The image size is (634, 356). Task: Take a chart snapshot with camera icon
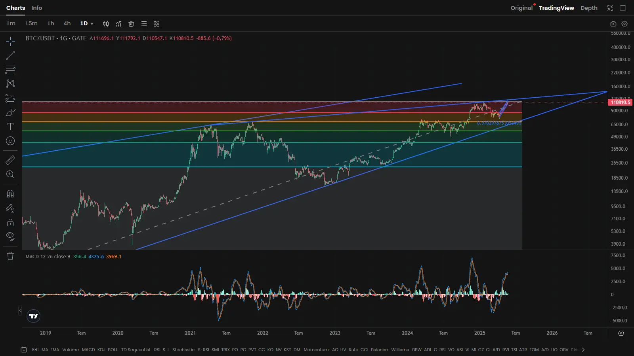[613, 24]
